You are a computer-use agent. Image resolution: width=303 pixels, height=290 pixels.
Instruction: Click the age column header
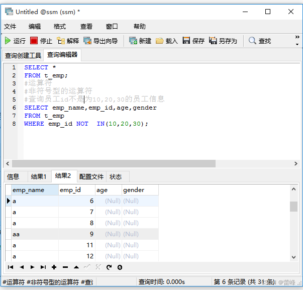click(109, 190)
